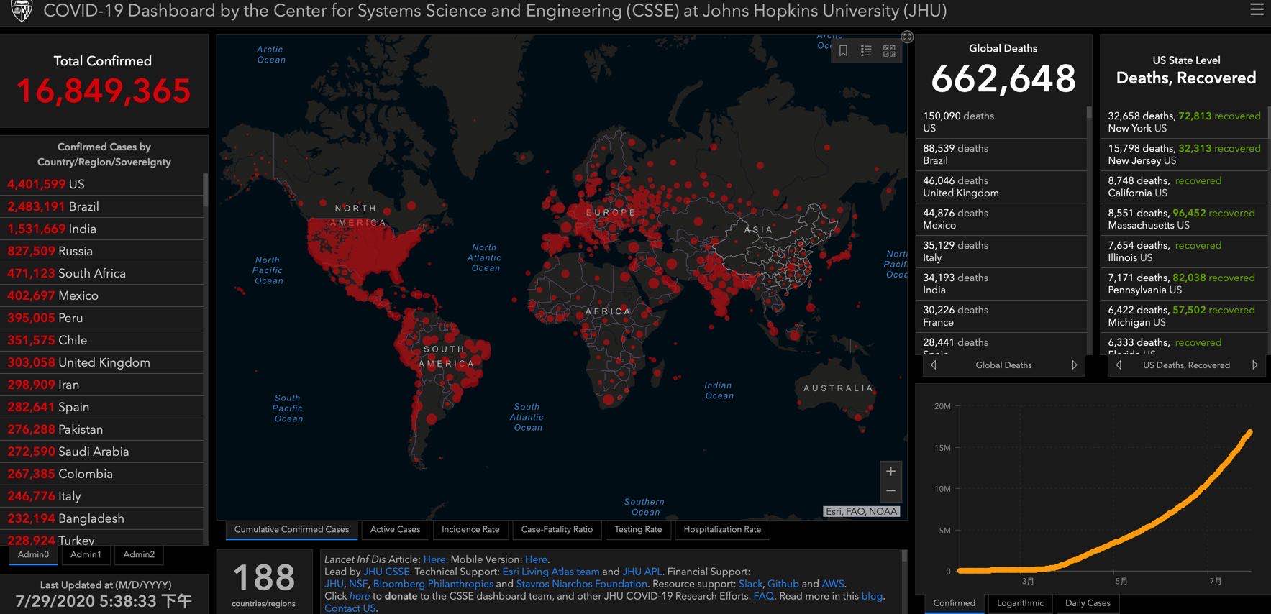Zoom out on the map with minus
Screen dimensions: 1271x614
[890, 491]
